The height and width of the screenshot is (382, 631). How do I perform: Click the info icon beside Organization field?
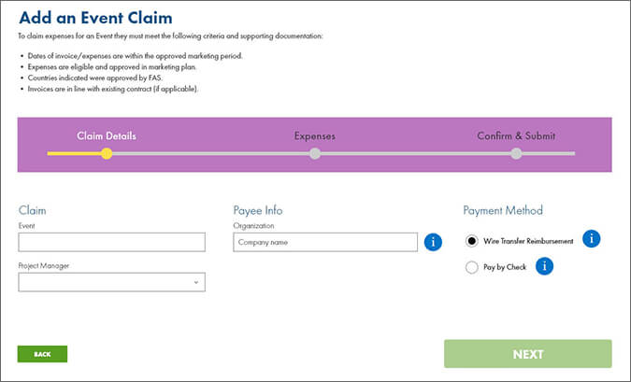pyautogui.click(x=433, y=243)
